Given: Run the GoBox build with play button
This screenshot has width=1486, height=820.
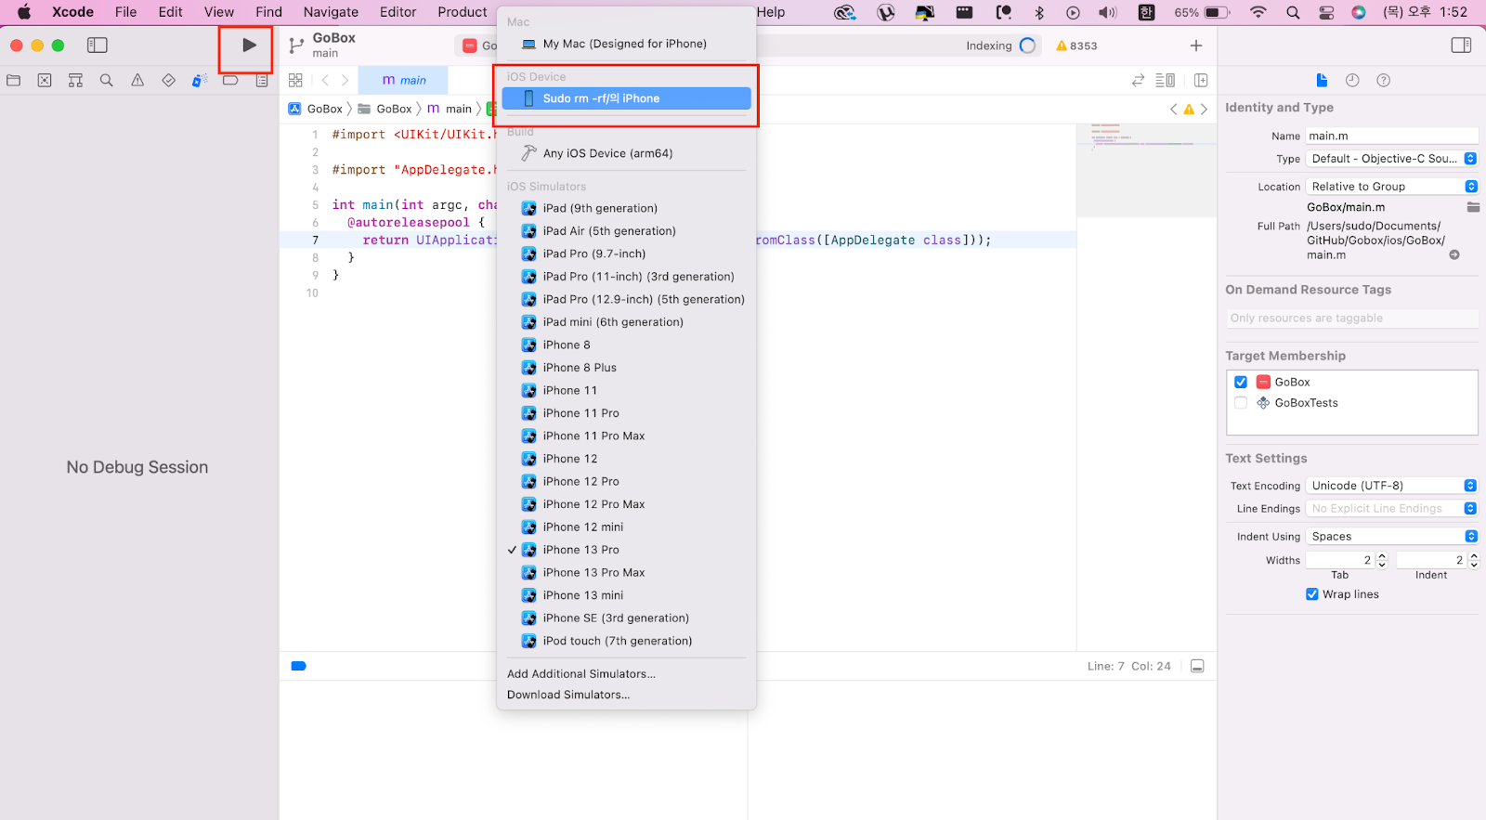Looking at the screenshot, I should [248, 45].
